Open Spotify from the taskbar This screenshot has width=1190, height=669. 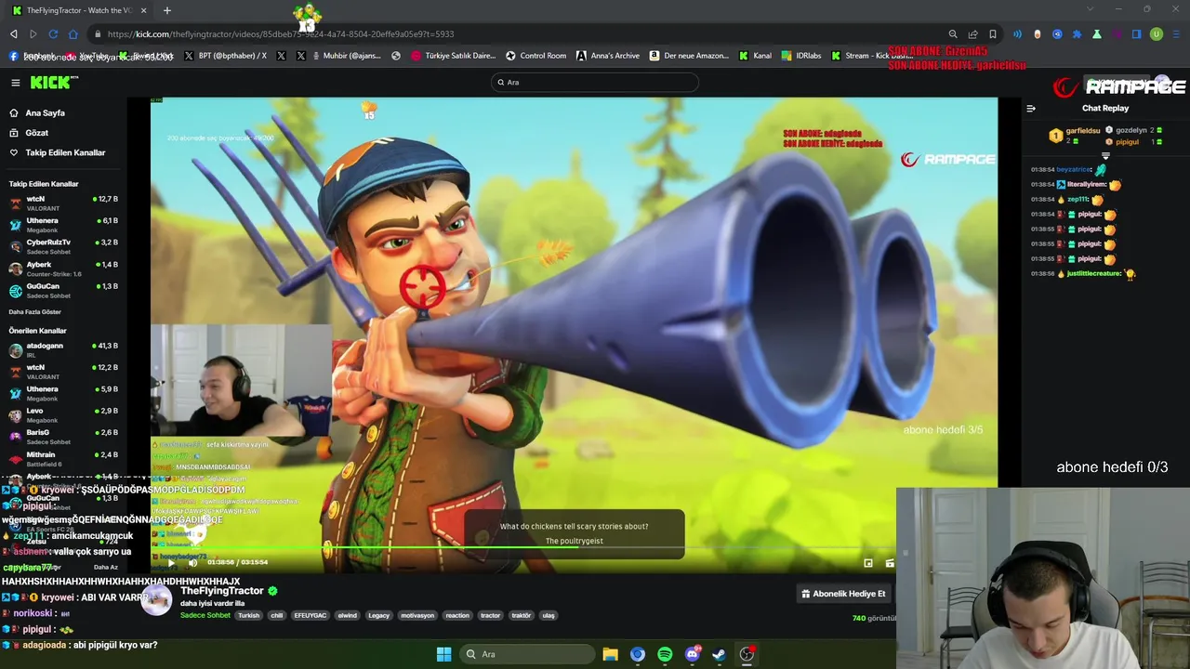pyautogui.click(x=665, y=654)
